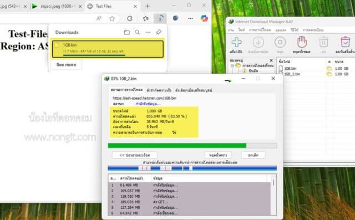Screen dimensions: 355x220
Task: Collapse the All Downloads tree node in IDM
Action: pos(232,65)
